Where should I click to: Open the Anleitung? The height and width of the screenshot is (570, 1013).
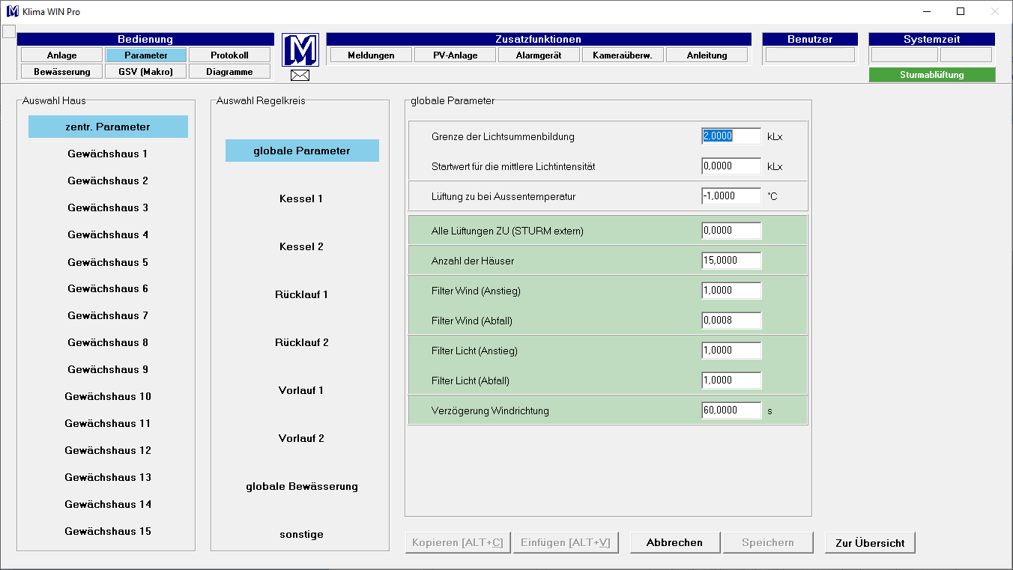pyautogui.click(x=707, y=54)
